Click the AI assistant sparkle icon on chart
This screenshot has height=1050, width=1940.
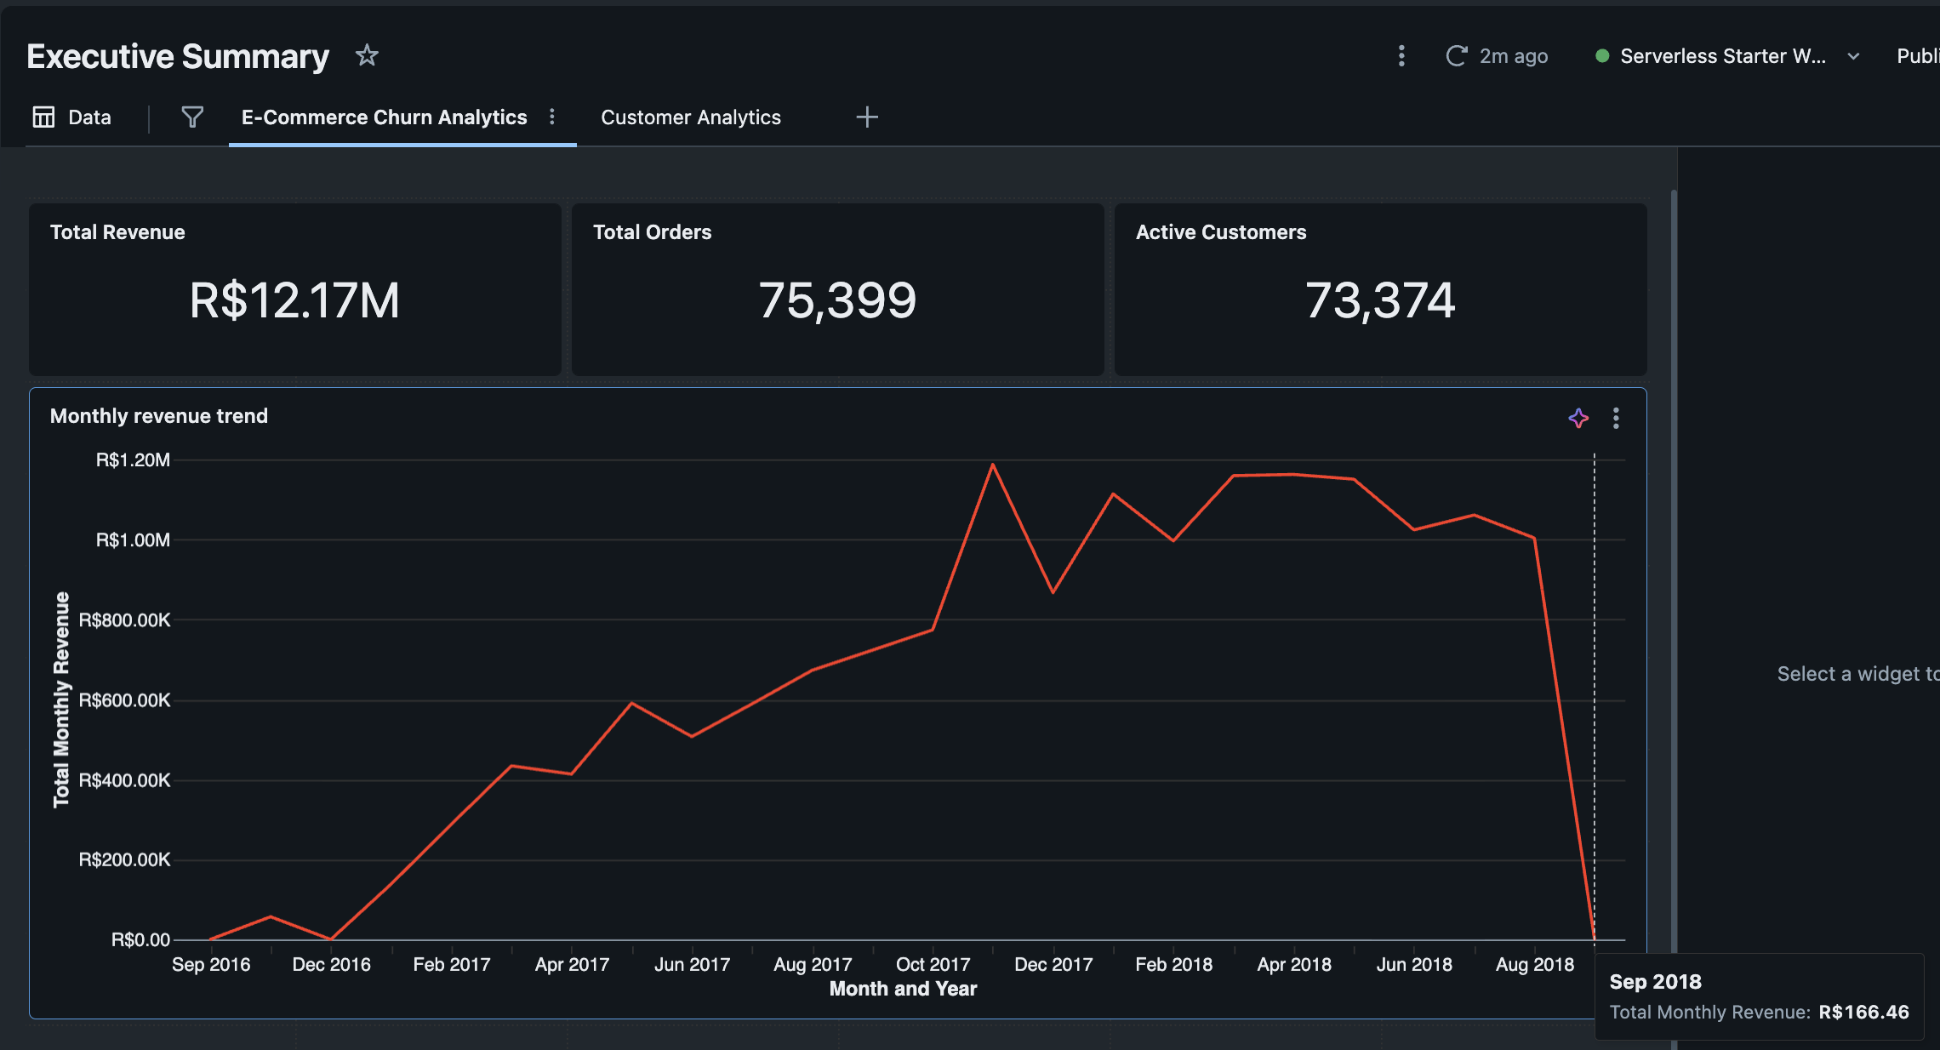(1578, 418)
